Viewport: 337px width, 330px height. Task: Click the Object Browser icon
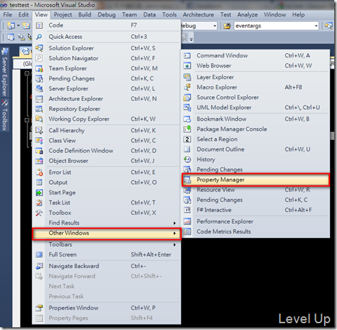pos(39,161)
